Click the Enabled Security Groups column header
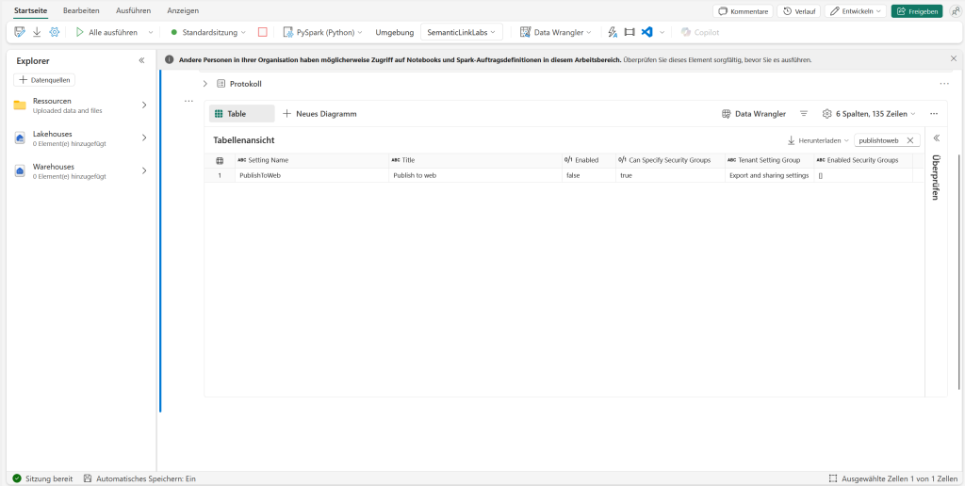The width and height of the screenshot is (965, 486). tap(863, 160)
